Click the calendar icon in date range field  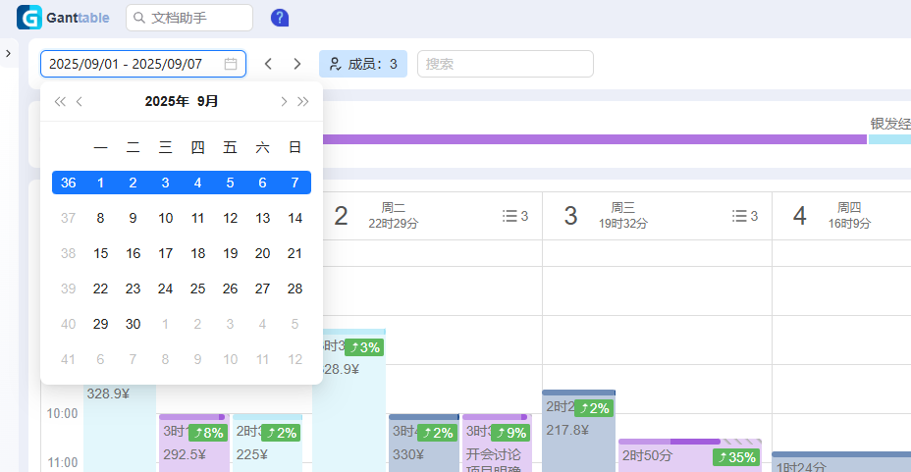tap(231, 64)
